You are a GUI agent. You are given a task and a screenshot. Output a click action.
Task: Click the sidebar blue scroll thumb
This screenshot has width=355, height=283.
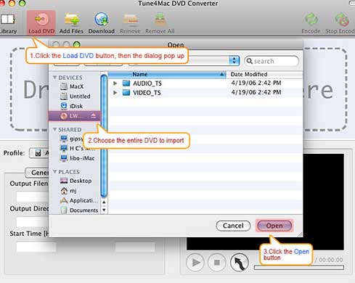pos(104,136)
